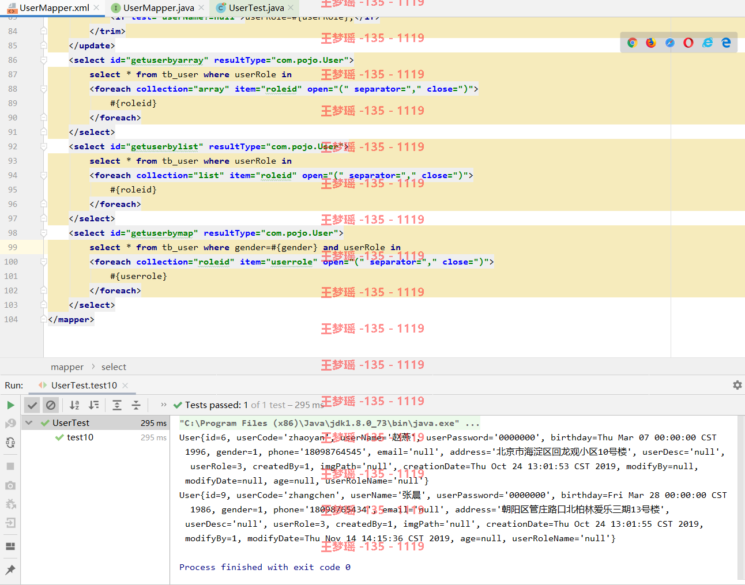
Task: Collapse the UserTest tree node
Action: tap(29, 422)
